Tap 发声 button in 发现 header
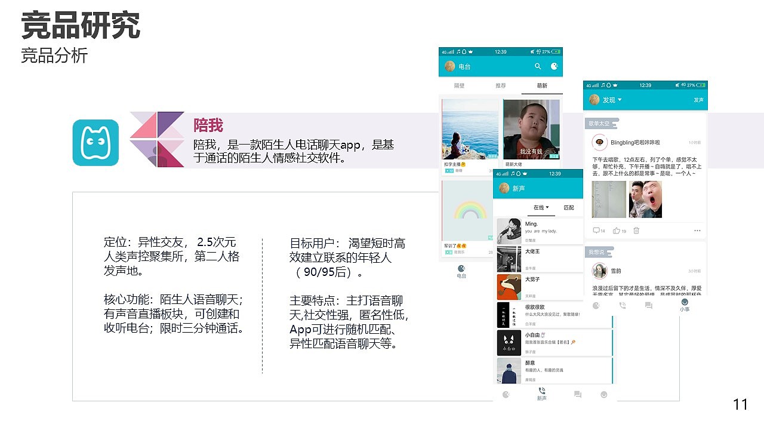The height and width of the screenshot is (430, 764). click(x=698, y=100)
